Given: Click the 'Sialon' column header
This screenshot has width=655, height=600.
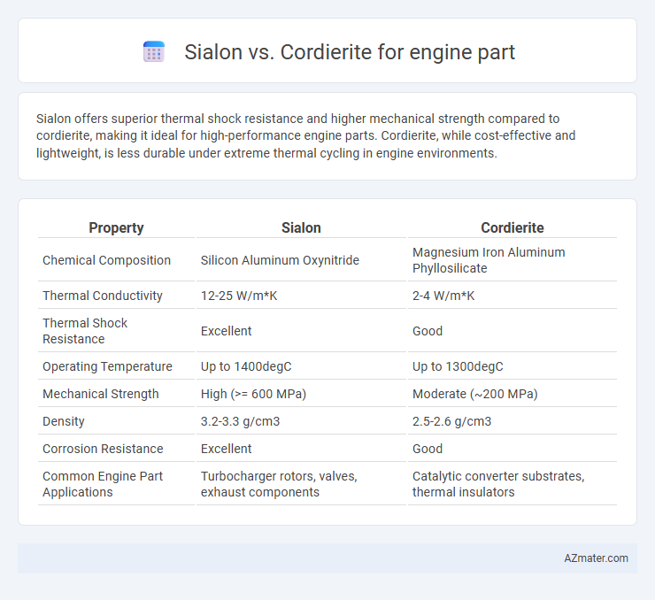Looking at the screenshot, I should (301, 227).
